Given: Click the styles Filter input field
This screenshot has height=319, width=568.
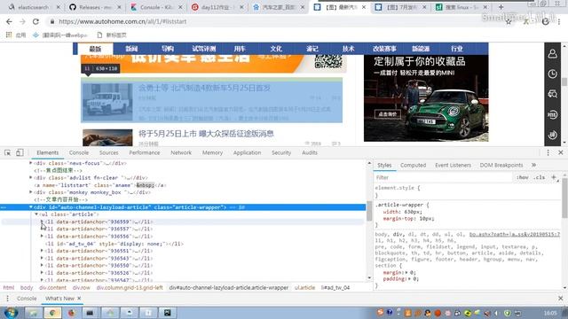Looking at the screenshot, I should (x=443, y=177).
